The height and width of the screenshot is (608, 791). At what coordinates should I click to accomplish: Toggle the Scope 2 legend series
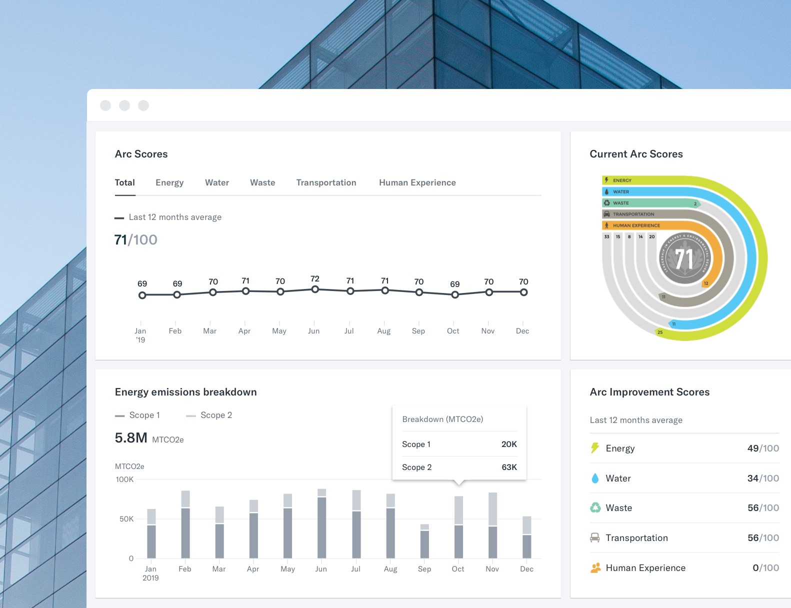(x=209, y=415)
